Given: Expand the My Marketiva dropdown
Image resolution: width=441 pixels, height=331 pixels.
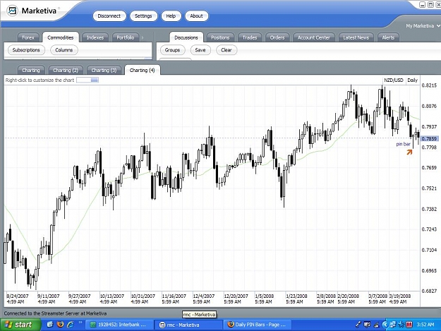Looking at the screenshot, I should (423, 26).
